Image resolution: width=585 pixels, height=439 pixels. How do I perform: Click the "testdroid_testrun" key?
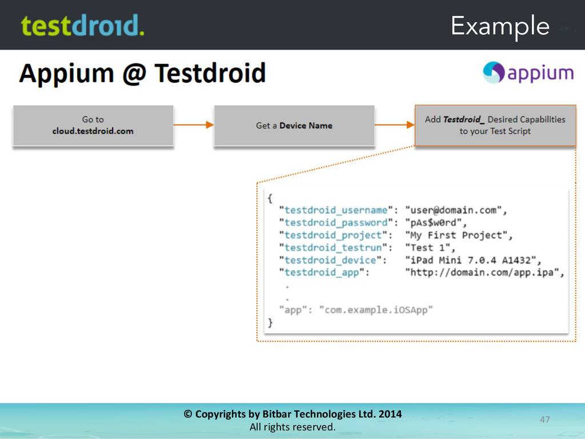tap(333, 248)
